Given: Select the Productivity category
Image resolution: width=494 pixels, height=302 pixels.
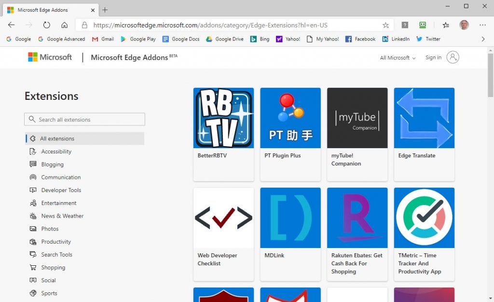Looking at the screenshot, I should [x=56, y=242].
